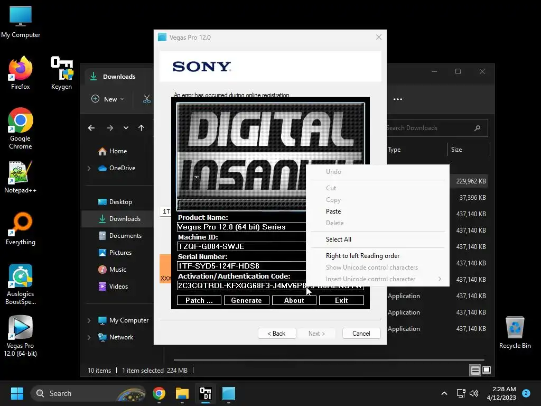The height and width of the screenshot is (406, 541).
Task: Click the File Explorer icon in the taskbar
Action: pyautogui.click(x=182, y=393)
